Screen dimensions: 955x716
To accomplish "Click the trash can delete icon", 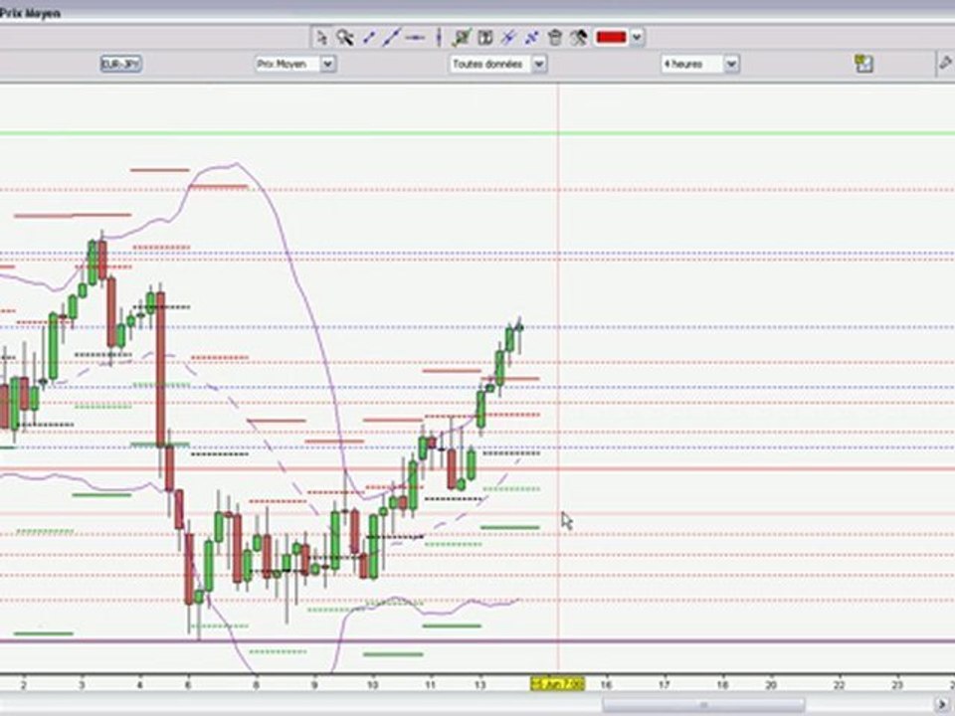I will [x=555, y=38].
